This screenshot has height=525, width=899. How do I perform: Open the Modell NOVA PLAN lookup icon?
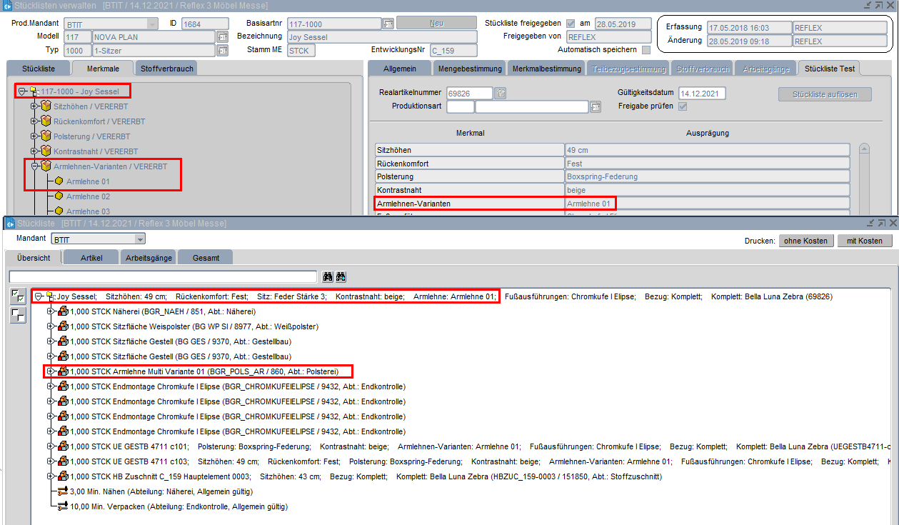[x=222, y=37]
